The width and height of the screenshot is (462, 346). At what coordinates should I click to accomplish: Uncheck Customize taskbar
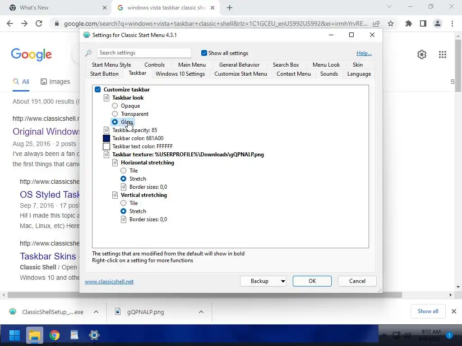click(x=98, y=90)
